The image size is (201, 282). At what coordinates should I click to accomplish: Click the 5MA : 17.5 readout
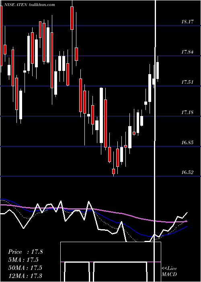click(x=23, y=260)
